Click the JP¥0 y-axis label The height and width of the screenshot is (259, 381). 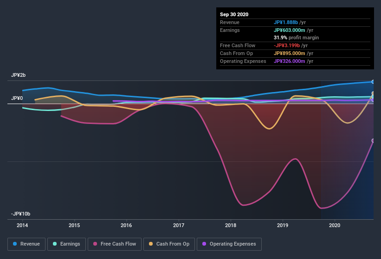17,98
